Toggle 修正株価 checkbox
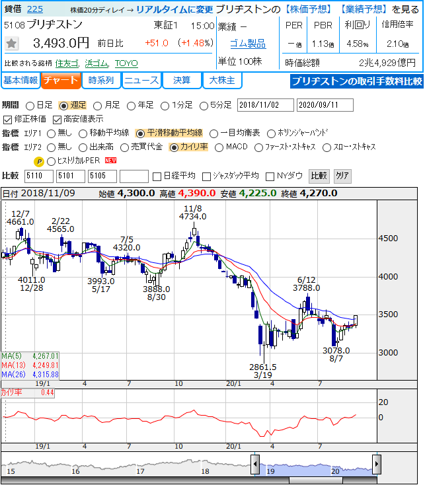Image resolution: width=425 pixels, height=485 pixels. tap(7, 120)
